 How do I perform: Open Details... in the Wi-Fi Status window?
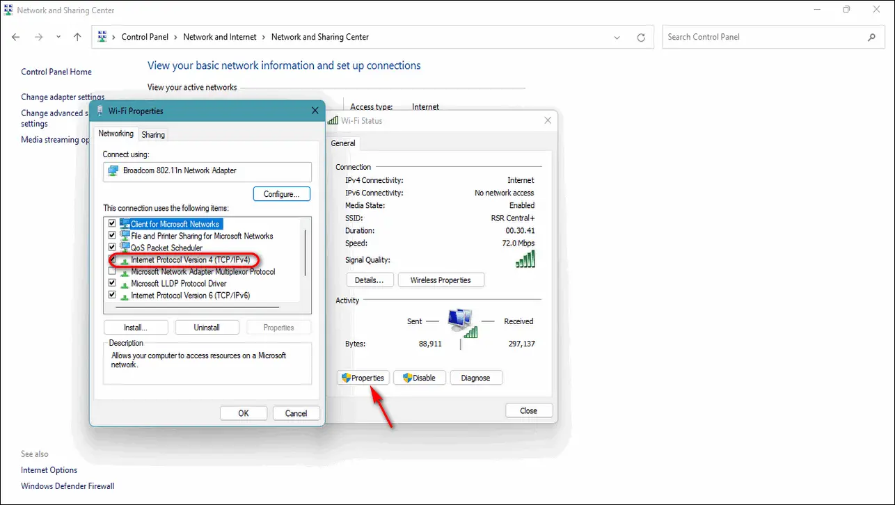[x=370, y=280]
